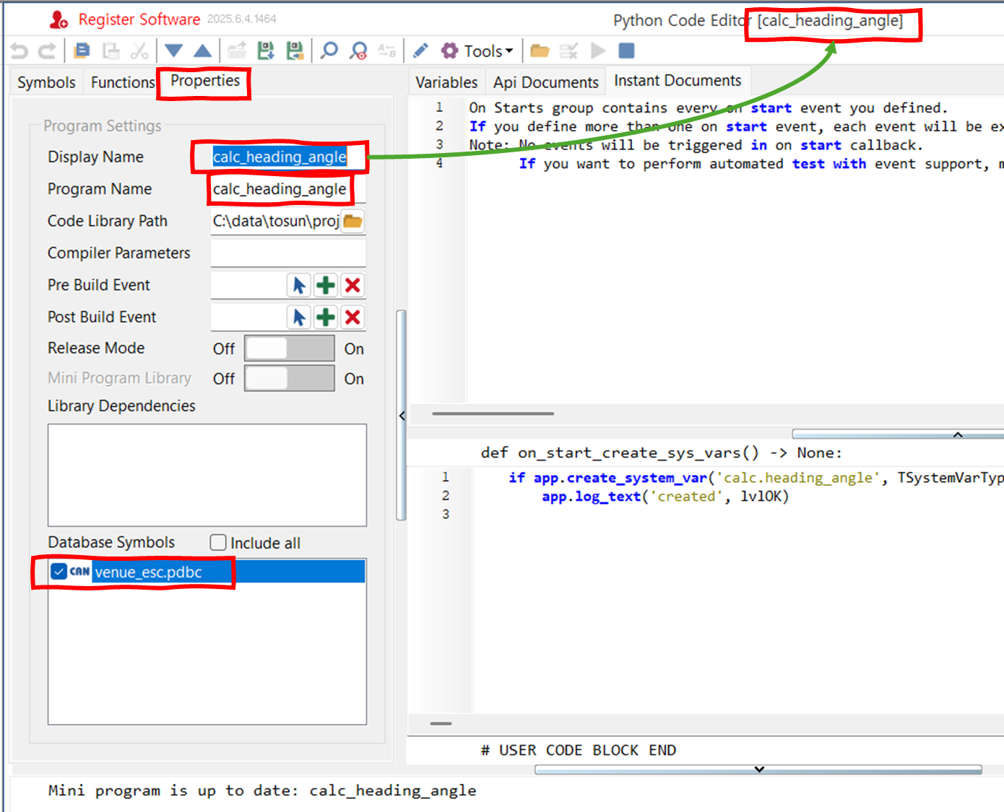Uncheck the venue_esc.pdbc checkbox
Screen dimensions: 1004x812
[x=59, y=572]
